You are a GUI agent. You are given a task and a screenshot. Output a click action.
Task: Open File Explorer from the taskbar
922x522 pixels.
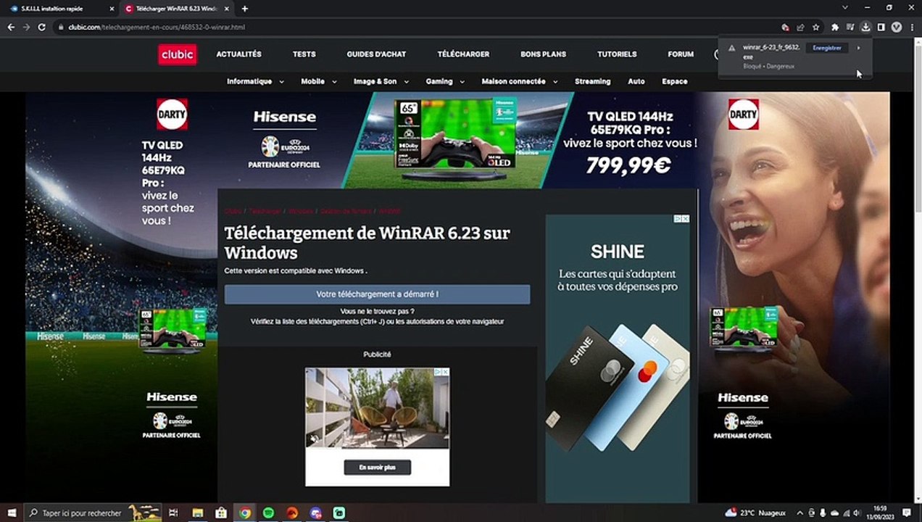click(x=197, y=513)
